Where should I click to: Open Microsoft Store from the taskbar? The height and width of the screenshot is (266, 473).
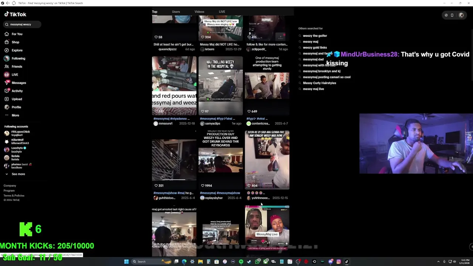point(217,262)
